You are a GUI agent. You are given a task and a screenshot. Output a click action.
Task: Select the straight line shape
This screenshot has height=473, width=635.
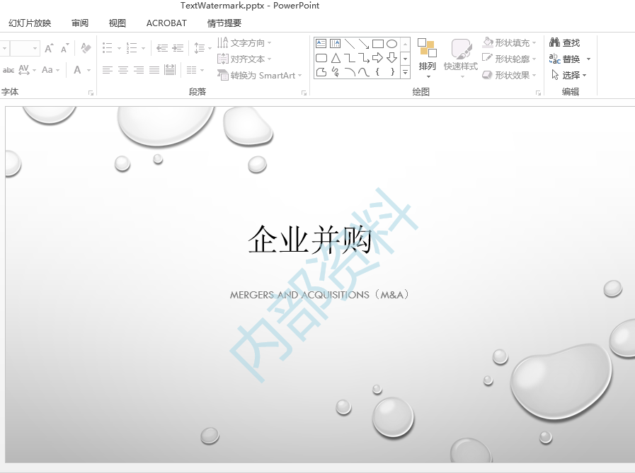pyautogui.click(x=350, y=44)
